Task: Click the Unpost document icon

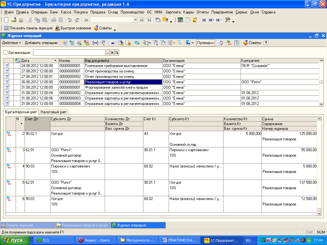Action: tap(128, 43)
